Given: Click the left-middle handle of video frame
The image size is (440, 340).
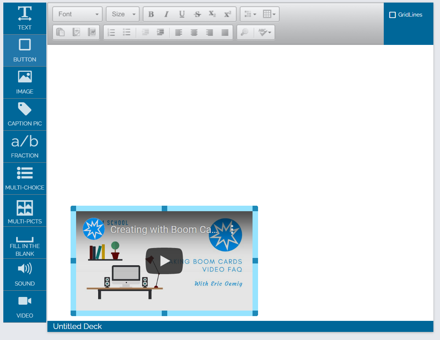Looking at the screenshot, I should (x=73, y=261).
